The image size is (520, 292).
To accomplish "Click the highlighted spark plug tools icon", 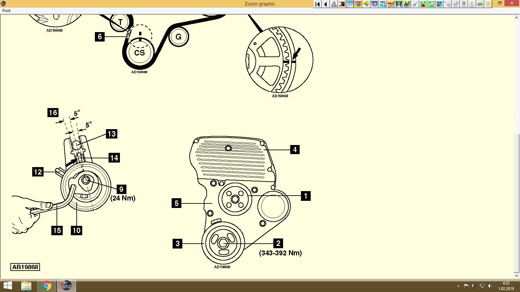I will (350, 4).
